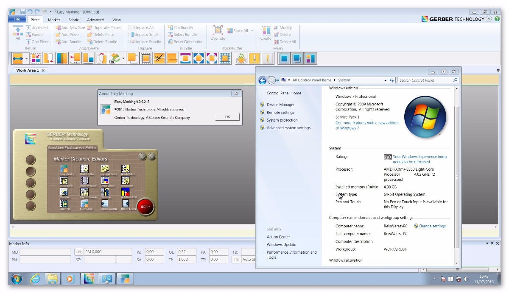
Task: Click the Marker Info panel dropdown arrow
Action: [x=487, y=243]
